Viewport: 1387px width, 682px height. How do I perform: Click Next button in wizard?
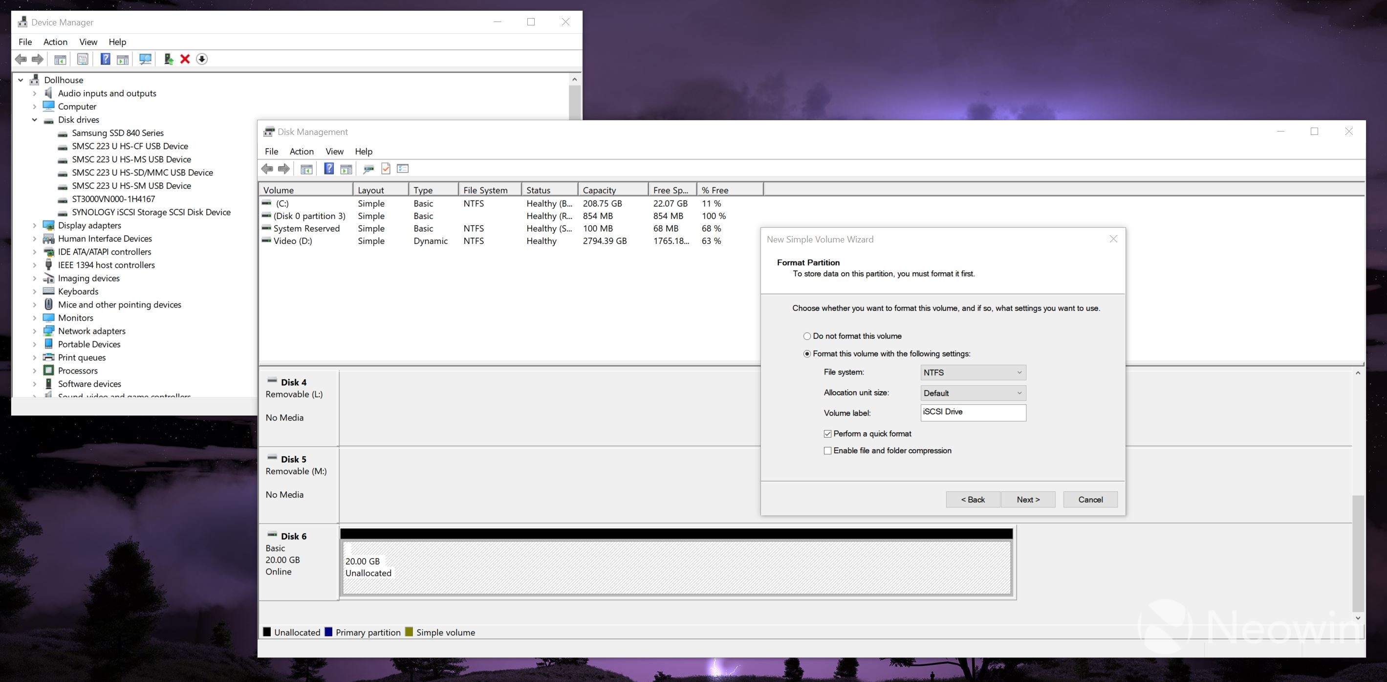point(1028,500)
